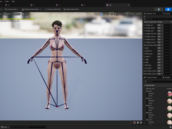Click Element 0 material thumbnail
172x129 pixels.
tap(169, 94)
